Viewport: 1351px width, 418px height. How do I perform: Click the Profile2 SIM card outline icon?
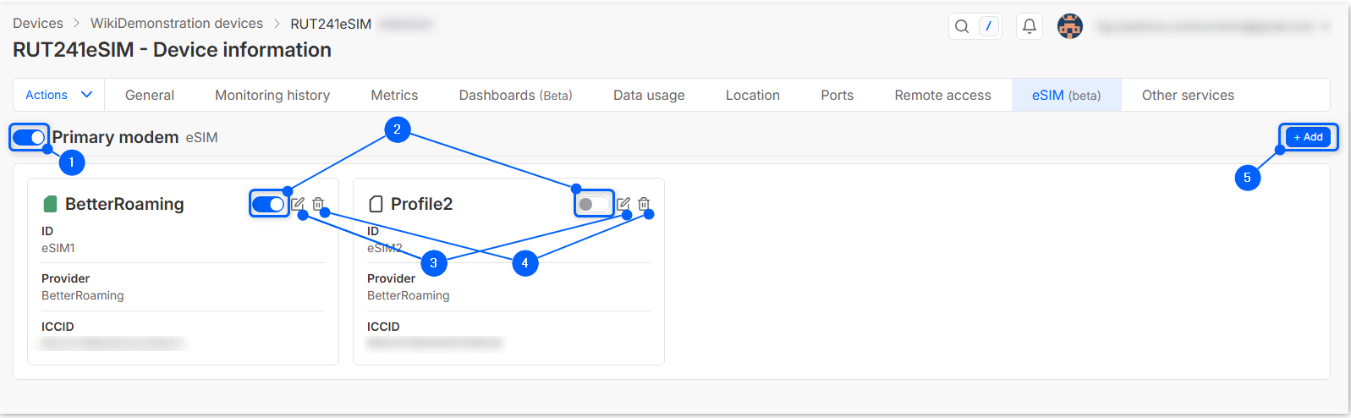point(376,204)
